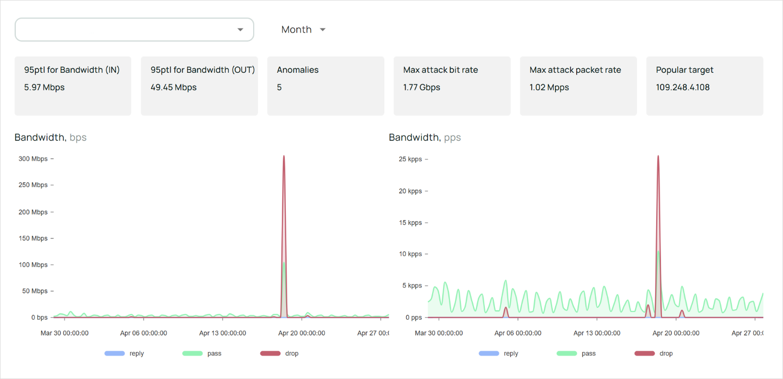The width and height of the screenshot is (783, 379).
Task: Click the 5.97 Mbps value
Action: pyautogui.click(x=44, y=88)
